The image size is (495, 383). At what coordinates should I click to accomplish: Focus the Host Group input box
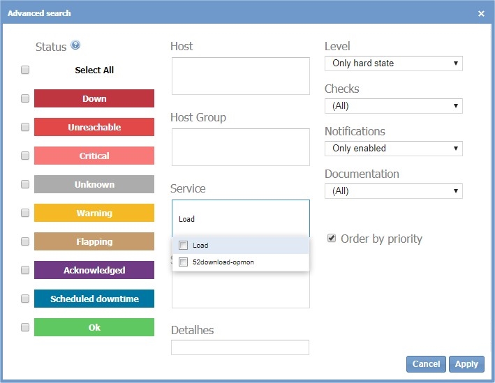click(239, 147)
